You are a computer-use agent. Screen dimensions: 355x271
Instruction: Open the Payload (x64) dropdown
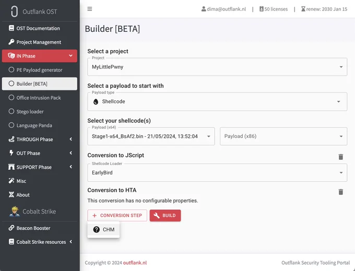coord(151,136)
